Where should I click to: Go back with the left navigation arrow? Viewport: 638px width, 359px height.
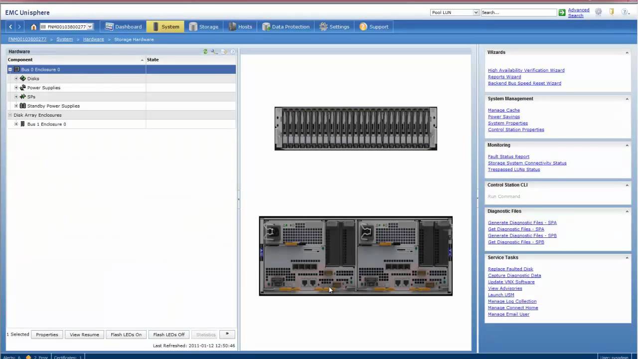[10, 26]
